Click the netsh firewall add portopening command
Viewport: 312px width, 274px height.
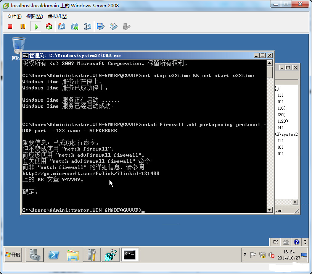(144, 128)
